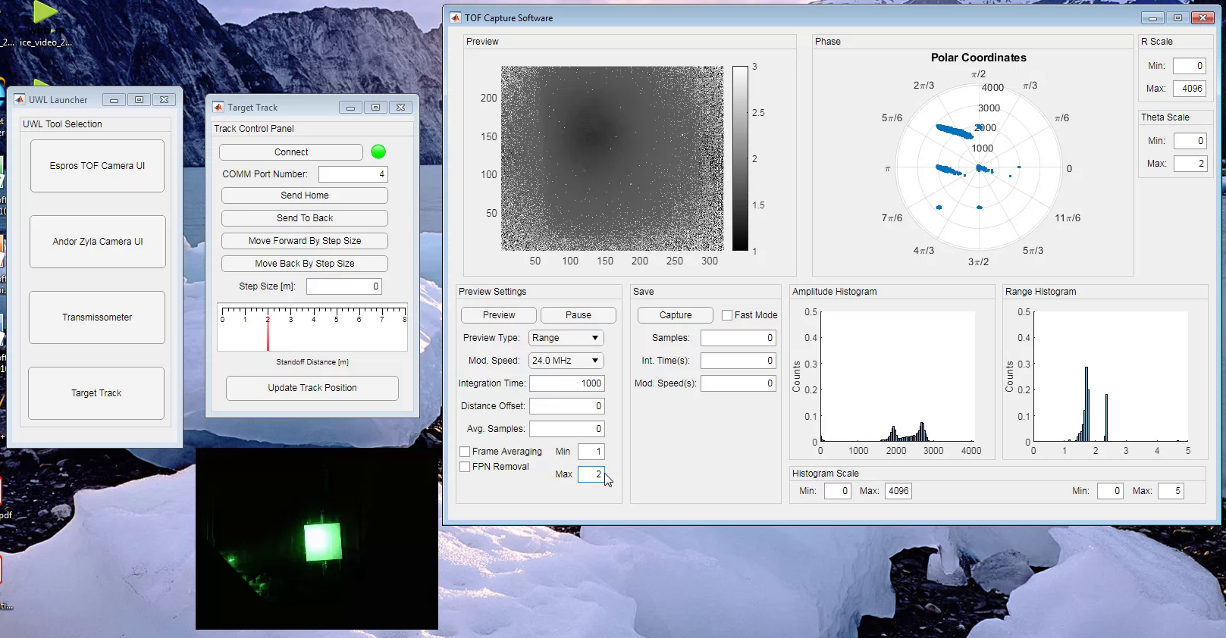The width and height of the screenshot is (1226, 638).
Task: Click the Theta Scale Max field
Action: click(1190, 164)
